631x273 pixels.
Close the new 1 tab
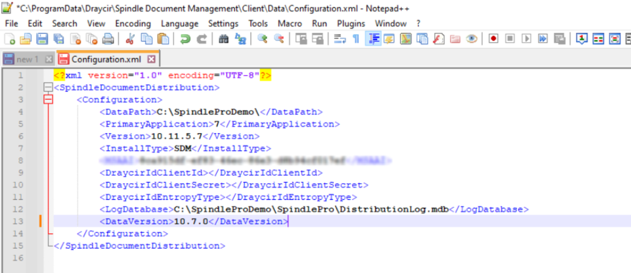[48, 59]
